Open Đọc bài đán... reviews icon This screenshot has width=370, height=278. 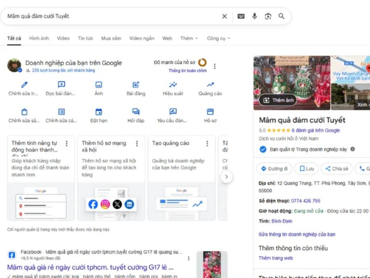pyautogui.click(x=62, y=84)
